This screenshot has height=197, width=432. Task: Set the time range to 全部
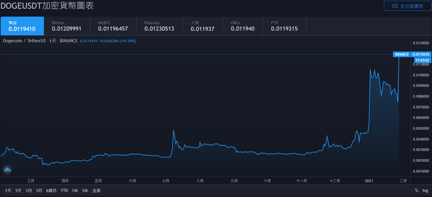[96, 191]
